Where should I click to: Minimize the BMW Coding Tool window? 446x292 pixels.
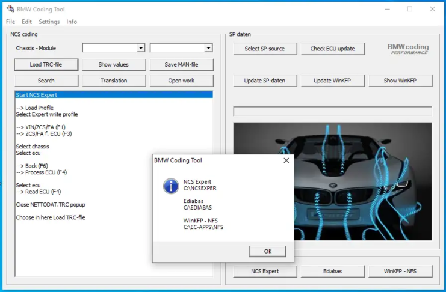pos(387,9)
